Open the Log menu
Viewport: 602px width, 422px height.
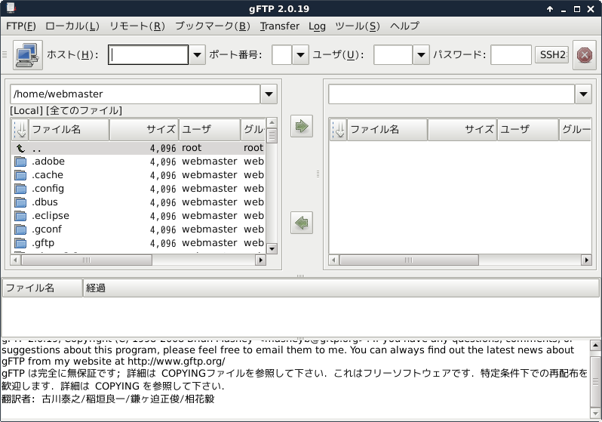point(317,26)
